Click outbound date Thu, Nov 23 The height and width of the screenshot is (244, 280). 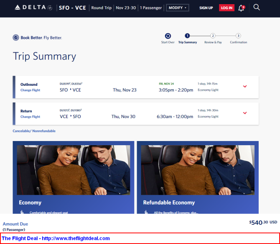click(x=125, y=90)
